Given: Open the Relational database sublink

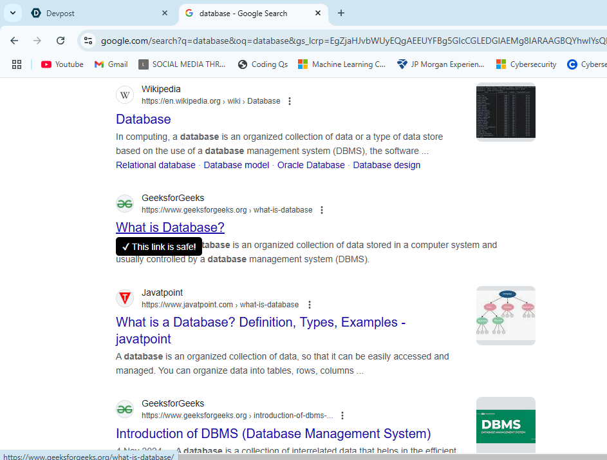Looking at the screenshot, I should [x=156, y=165].
